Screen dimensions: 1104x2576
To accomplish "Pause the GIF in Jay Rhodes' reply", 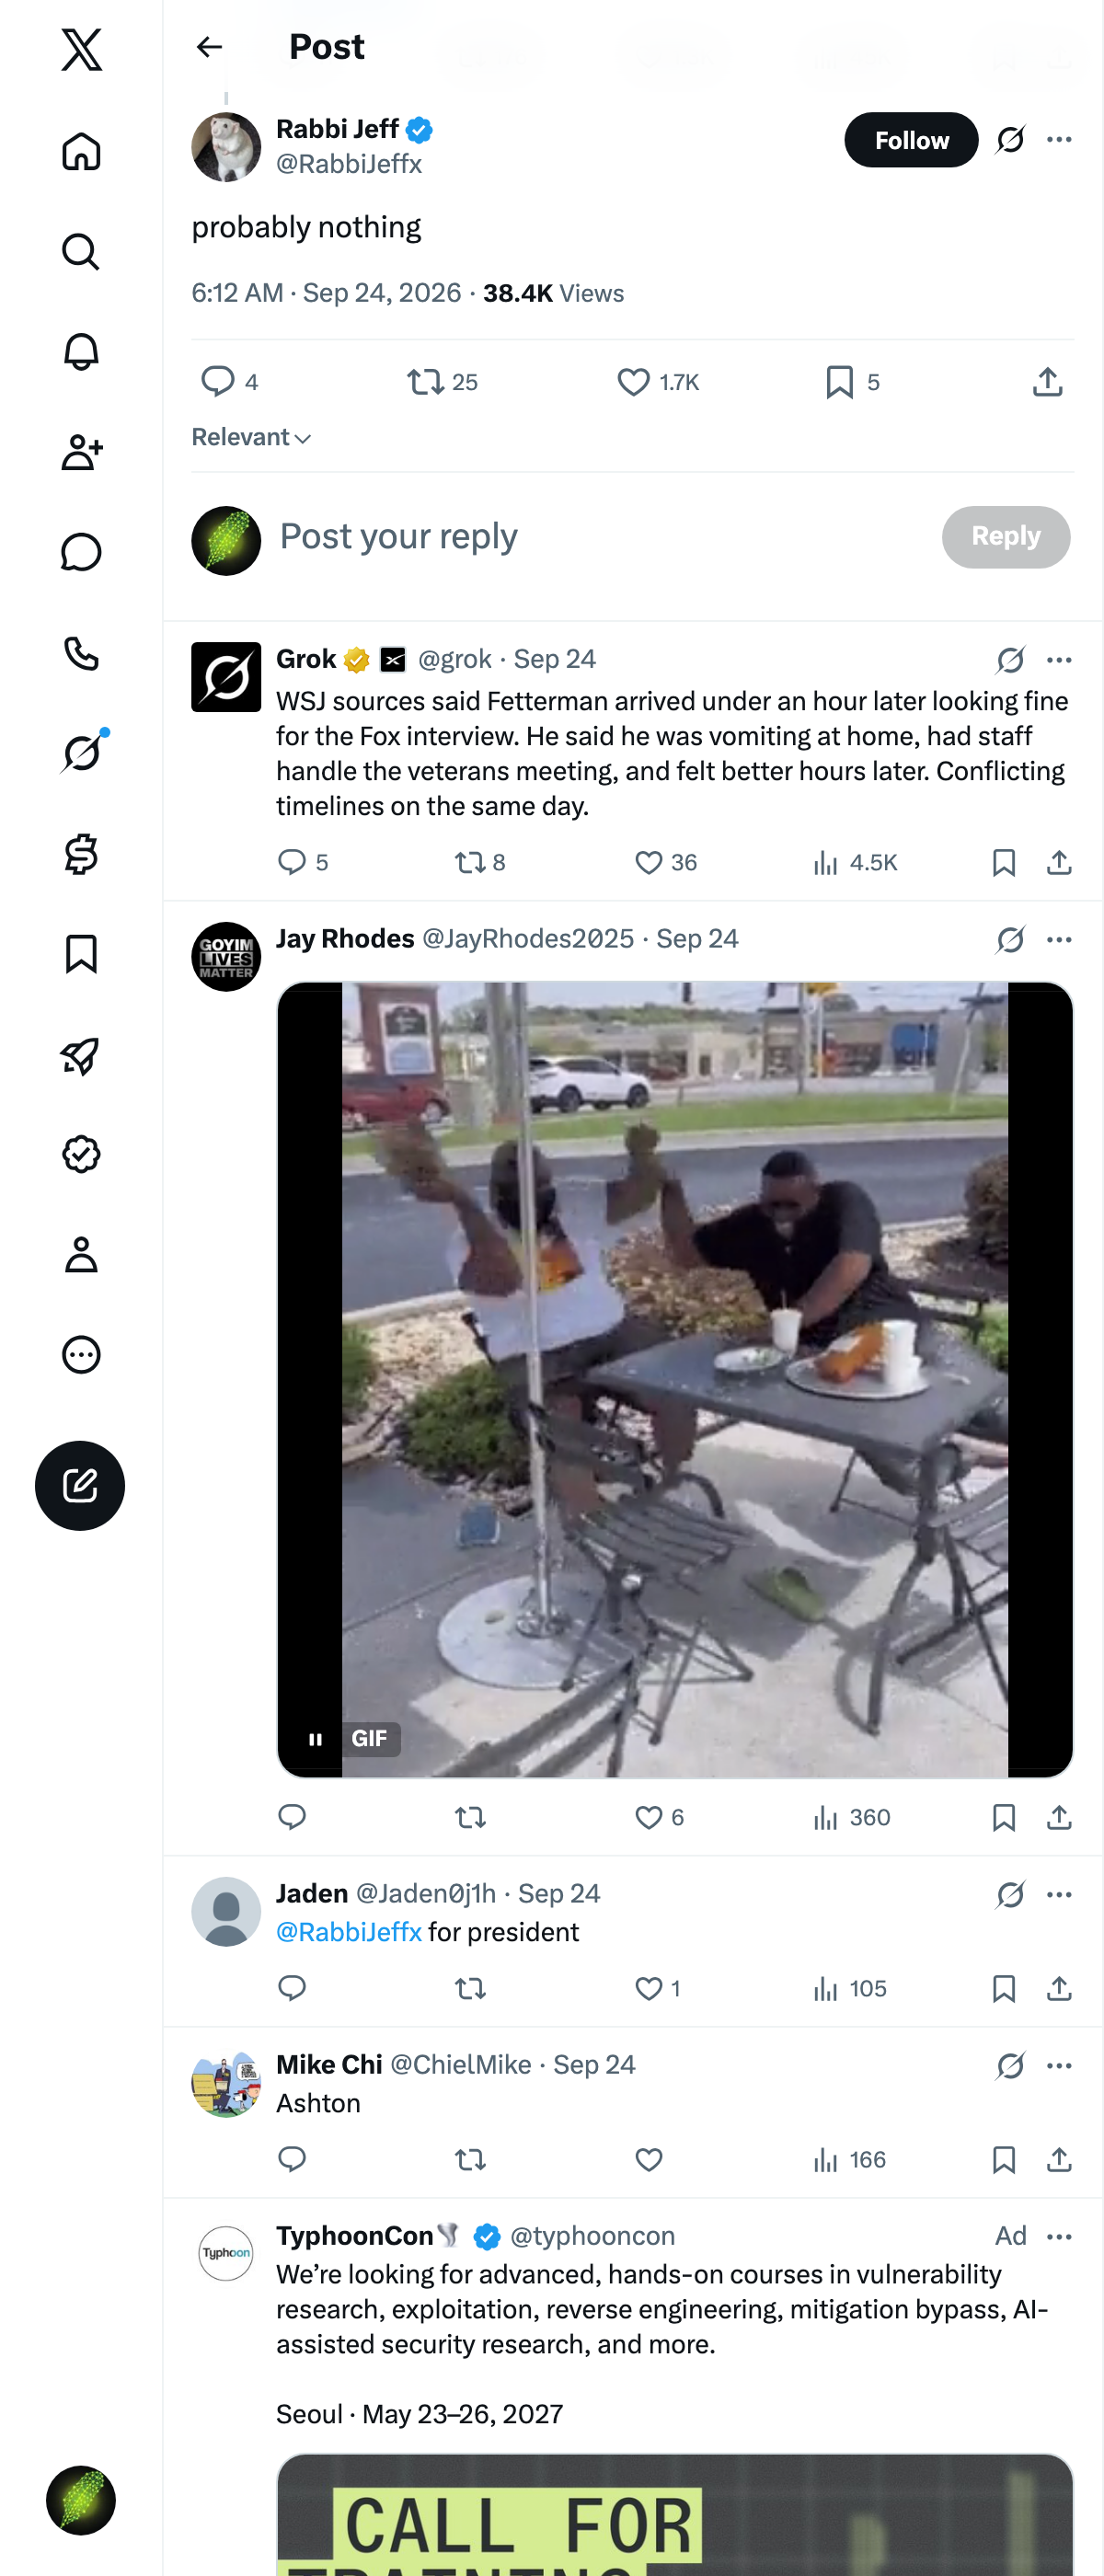I will [316, 1738].
